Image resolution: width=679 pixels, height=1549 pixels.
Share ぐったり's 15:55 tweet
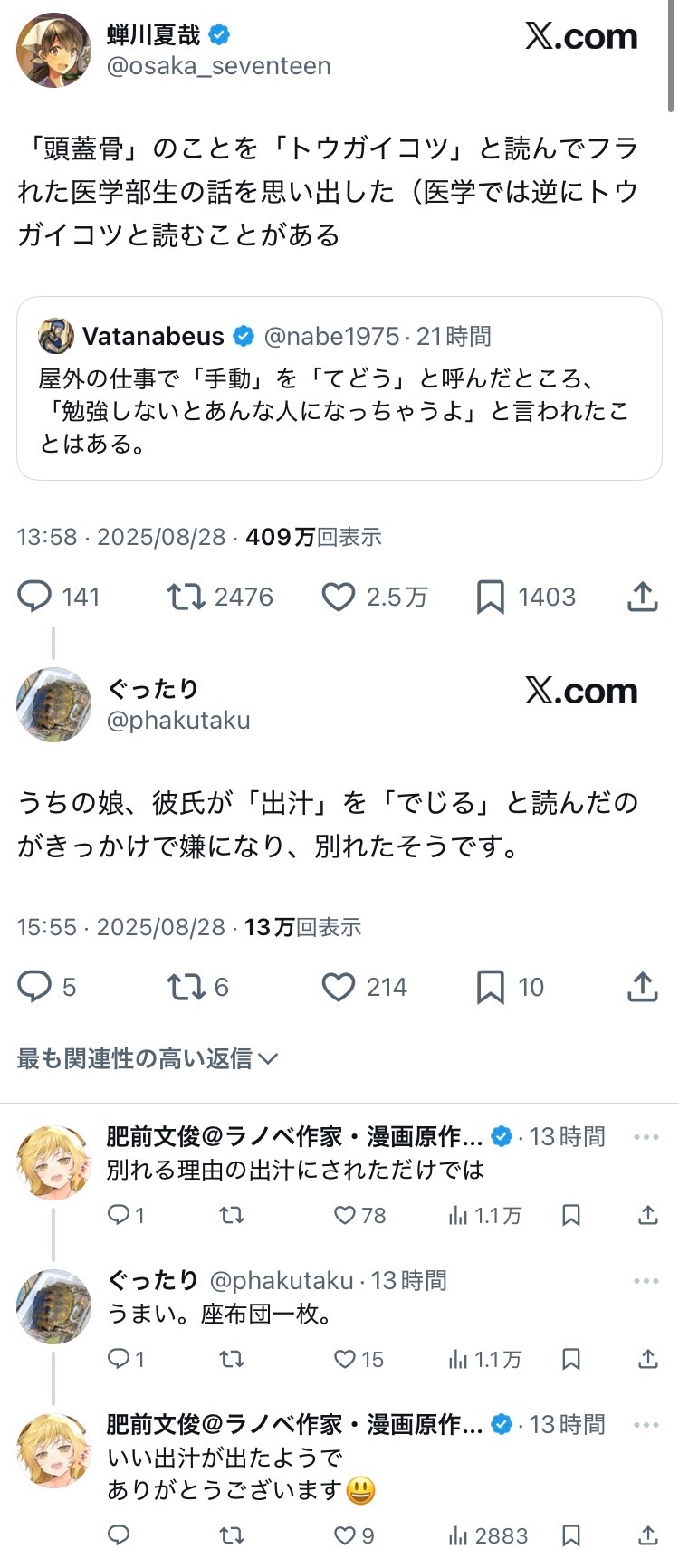pos(642,987)
